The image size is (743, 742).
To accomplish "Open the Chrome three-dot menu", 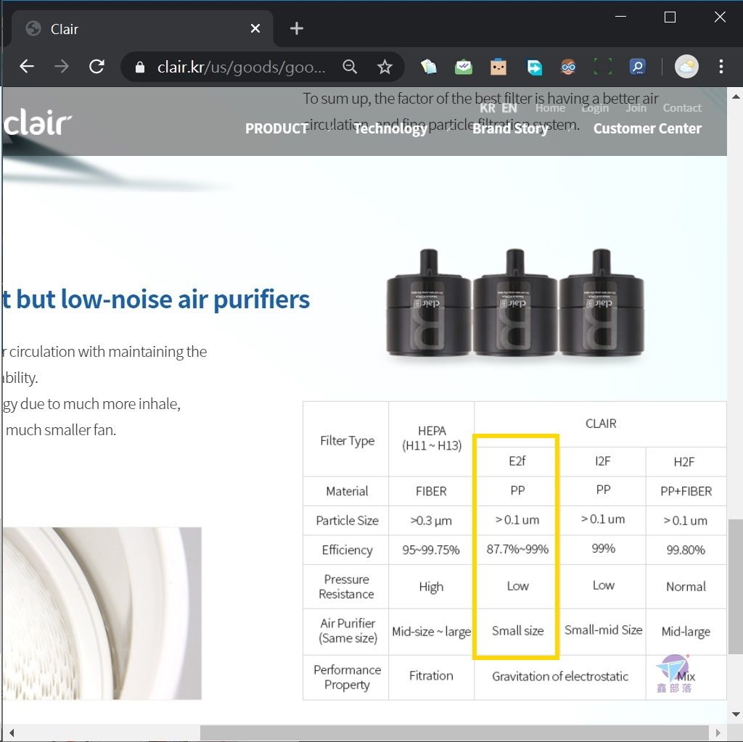I will (721, 66).
